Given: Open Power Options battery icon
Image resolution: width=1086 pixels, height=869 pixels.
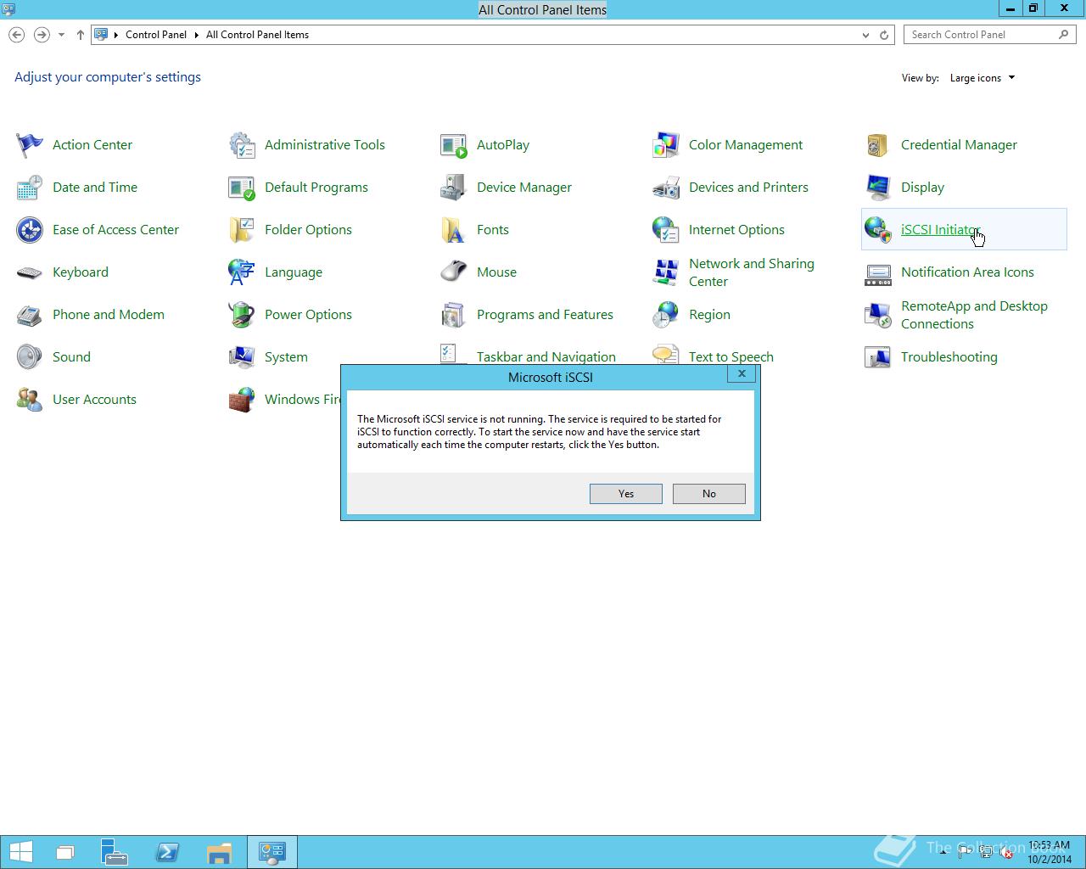Looking at the screenshot, I should point(242,315).
